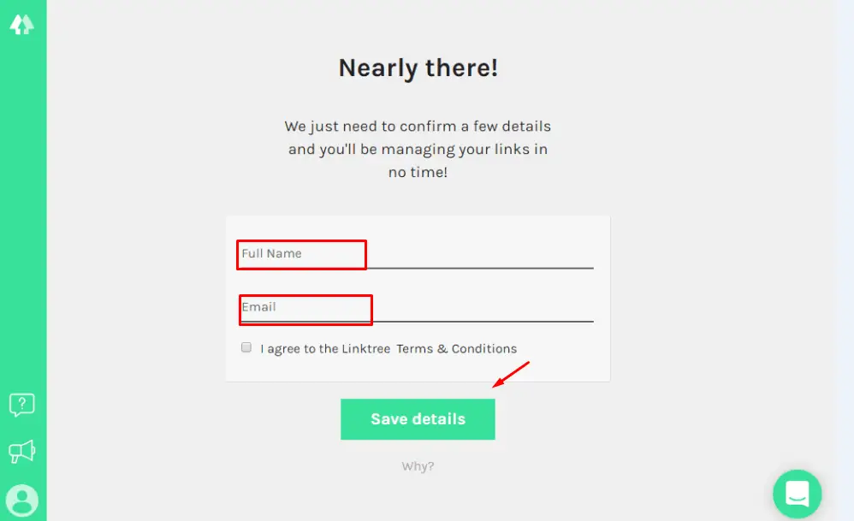The width and height of the screenshot is (854, 521).
Task: Open the profile avatar icon
Action: click(x=21, y=500)
